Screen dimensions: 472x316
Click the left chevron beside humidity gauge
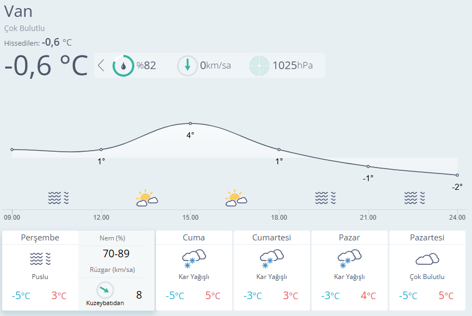click(101, 66)
